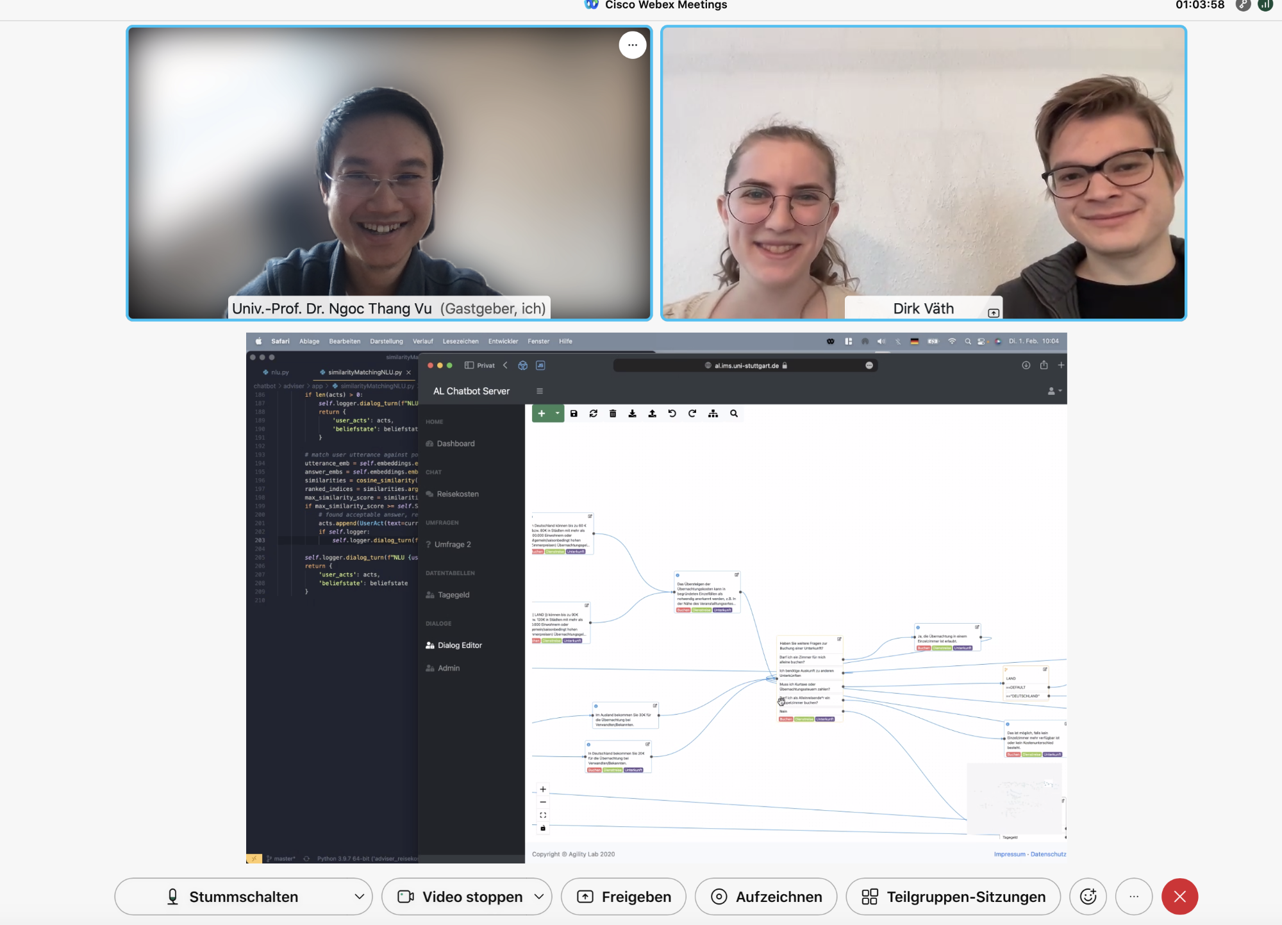Open the edit icon on 'Das Übersteigen der' node
Screen dimensions: 1282x925
coord(737,574)
